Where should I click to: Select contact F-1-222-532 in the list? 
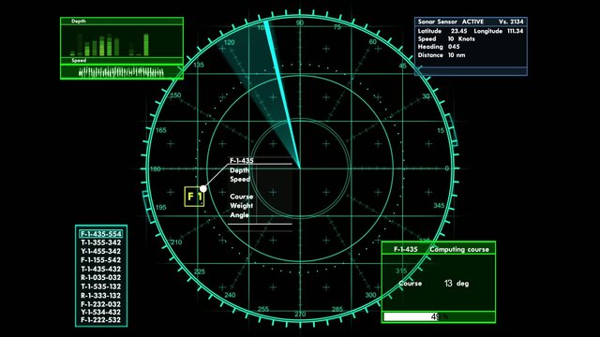click(x=101, y=320)
